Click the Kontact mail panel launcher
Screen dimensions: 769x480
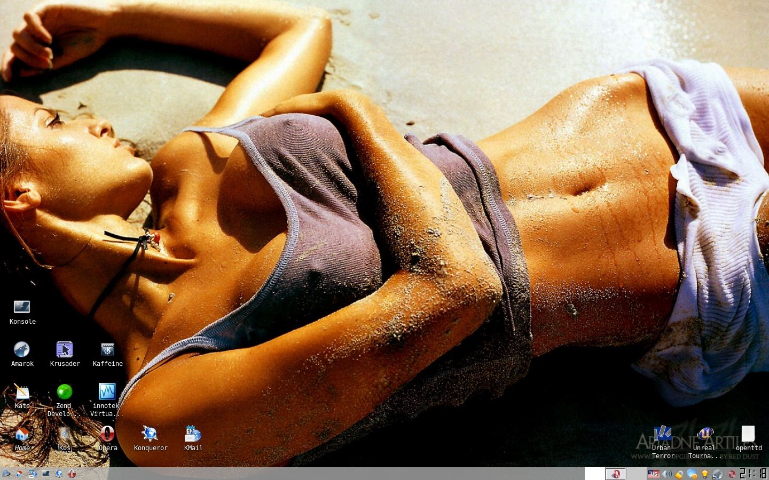click(33, 474)
